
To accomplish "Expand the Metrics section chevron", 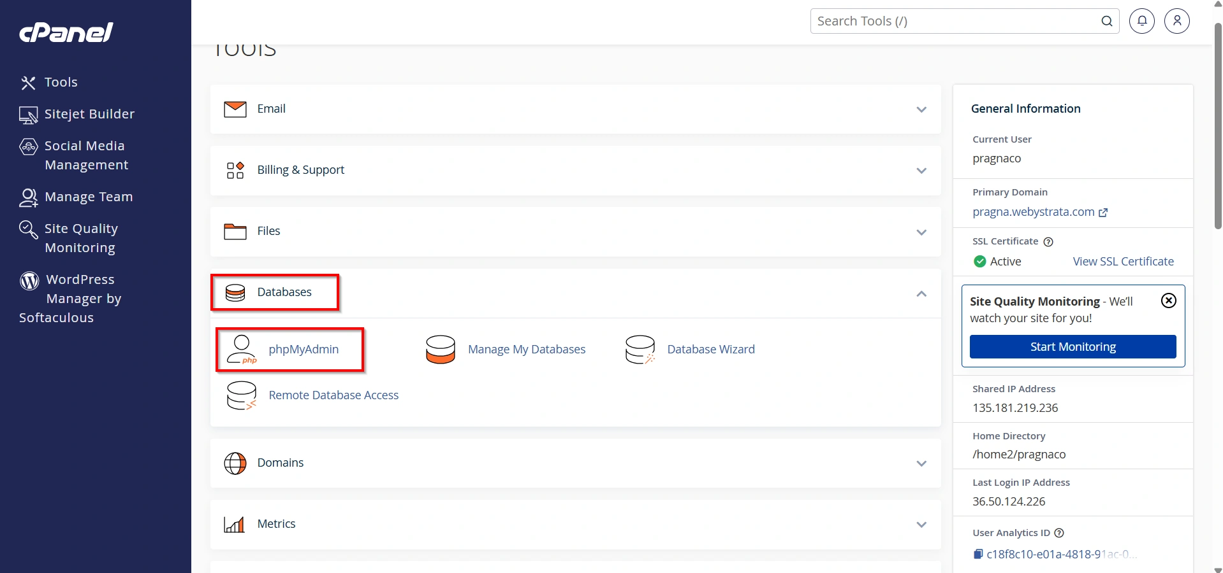I will click(x=921, y=525).
